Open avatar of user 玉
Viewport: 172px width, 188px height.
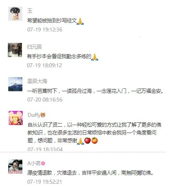(15, 14)
